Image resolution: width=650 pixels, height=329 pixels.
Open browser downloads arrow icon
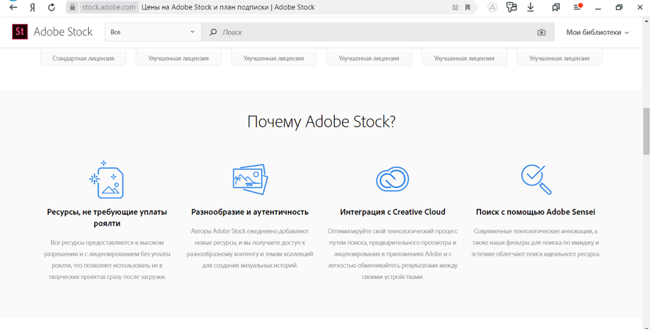click(531, 7)
